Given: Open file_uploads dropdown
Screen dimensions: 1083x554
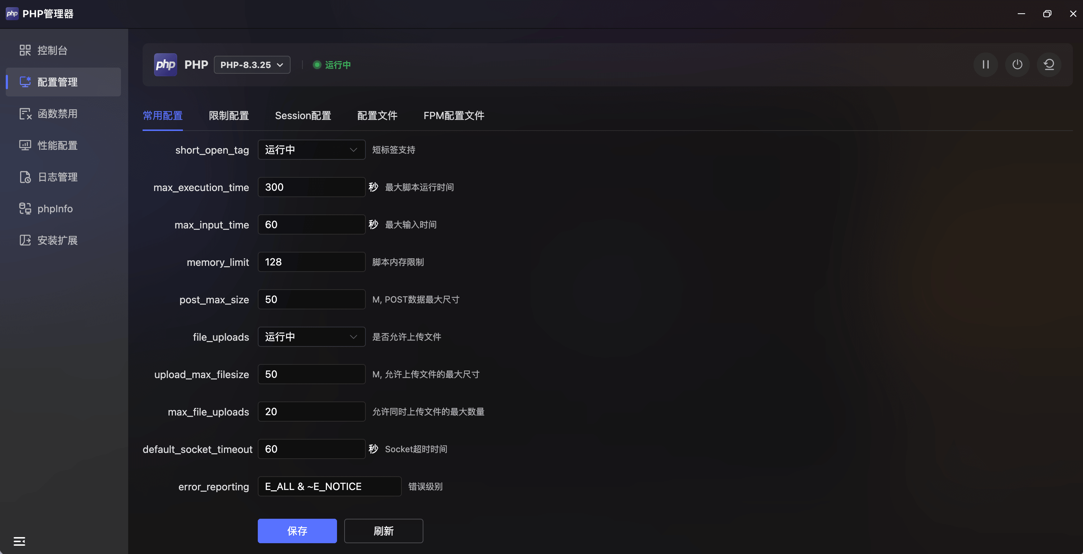Looking at the screenshot, I should 311,337.
